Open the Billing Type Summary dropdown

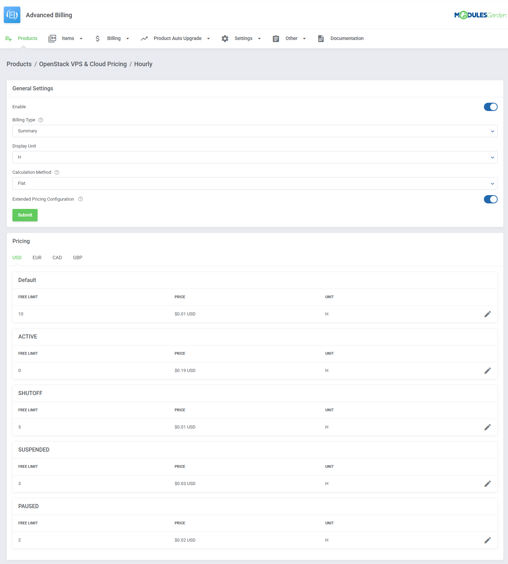(255, 131)
